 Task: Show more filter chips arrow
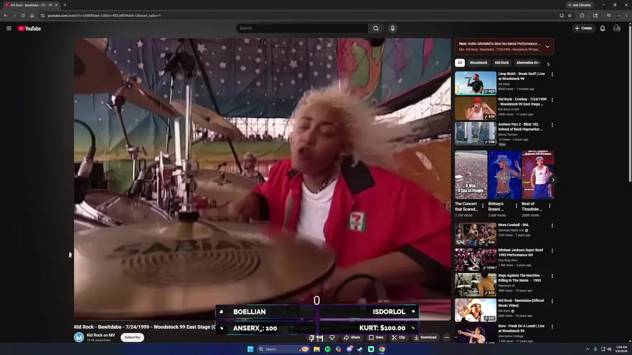point(548,64)
